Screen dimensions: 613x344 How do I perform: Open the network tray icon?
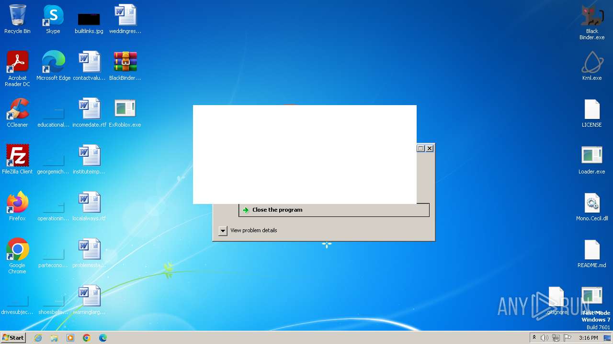pos(556,338)
